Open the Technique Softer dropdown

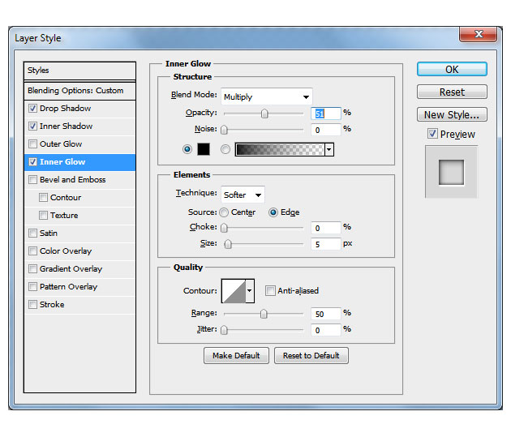tap(243, 195)
